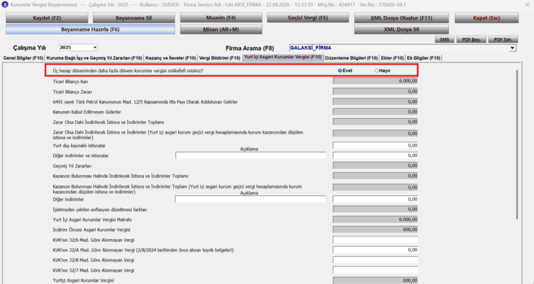Switch to Ek Bilgiler (F10) tab
This screenshot has width=534, height=284.
click(423, 58)
